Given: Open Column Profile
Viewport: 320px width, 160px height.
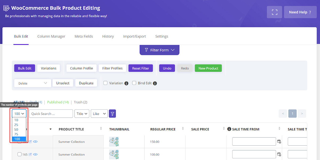Looking at the screenshot, I should tap(81, 68).
